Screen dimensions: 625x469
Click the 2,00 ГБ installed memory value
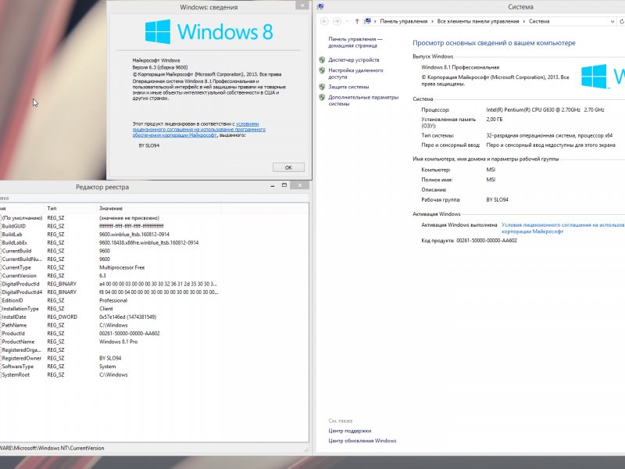pos(495,120)
